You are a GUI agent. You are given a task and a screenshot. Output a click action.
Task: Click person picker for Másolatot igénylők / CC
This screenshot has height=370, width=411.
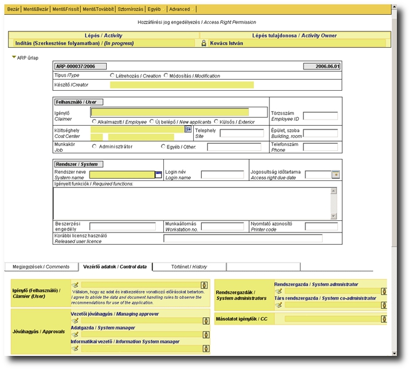coord(384,319)
